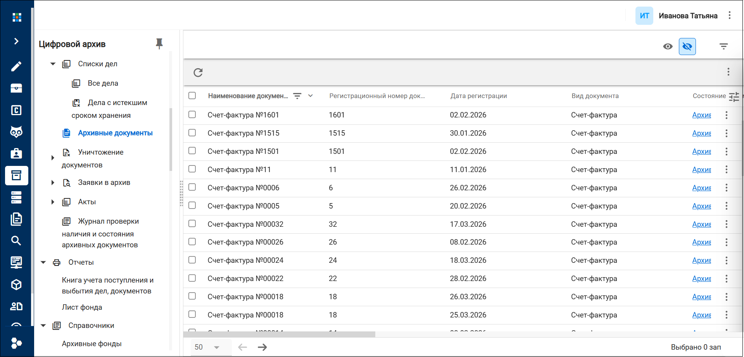The image size is (744, 357).
Task: Open the app launcher grid icon
Action: (17, 17)
